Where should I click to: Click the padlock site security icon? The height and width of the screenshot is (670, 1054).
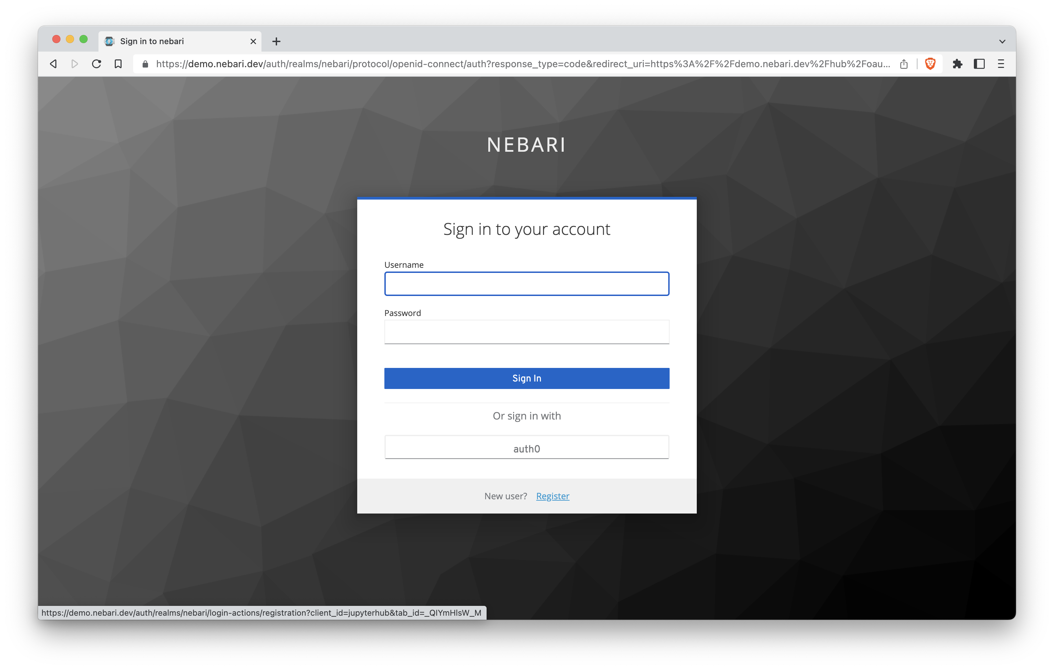(145, 64)
